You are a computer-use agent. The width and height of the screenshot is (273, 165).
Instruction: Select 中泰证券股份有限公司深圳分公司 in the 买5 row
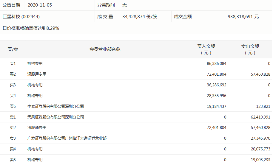pyautogui.click(x=56, y=106)
